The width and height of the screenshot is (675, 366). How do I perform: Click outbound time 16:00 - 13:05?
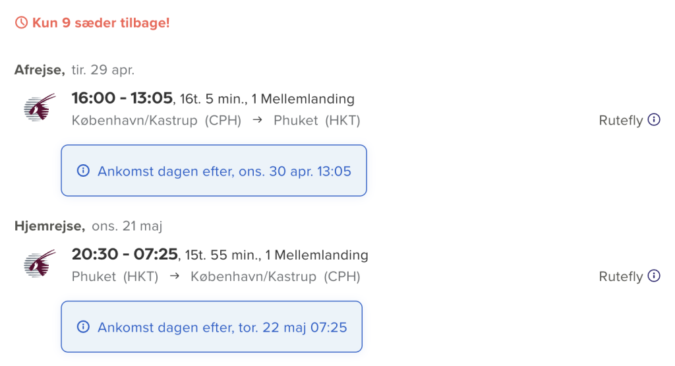coord(122,98)
